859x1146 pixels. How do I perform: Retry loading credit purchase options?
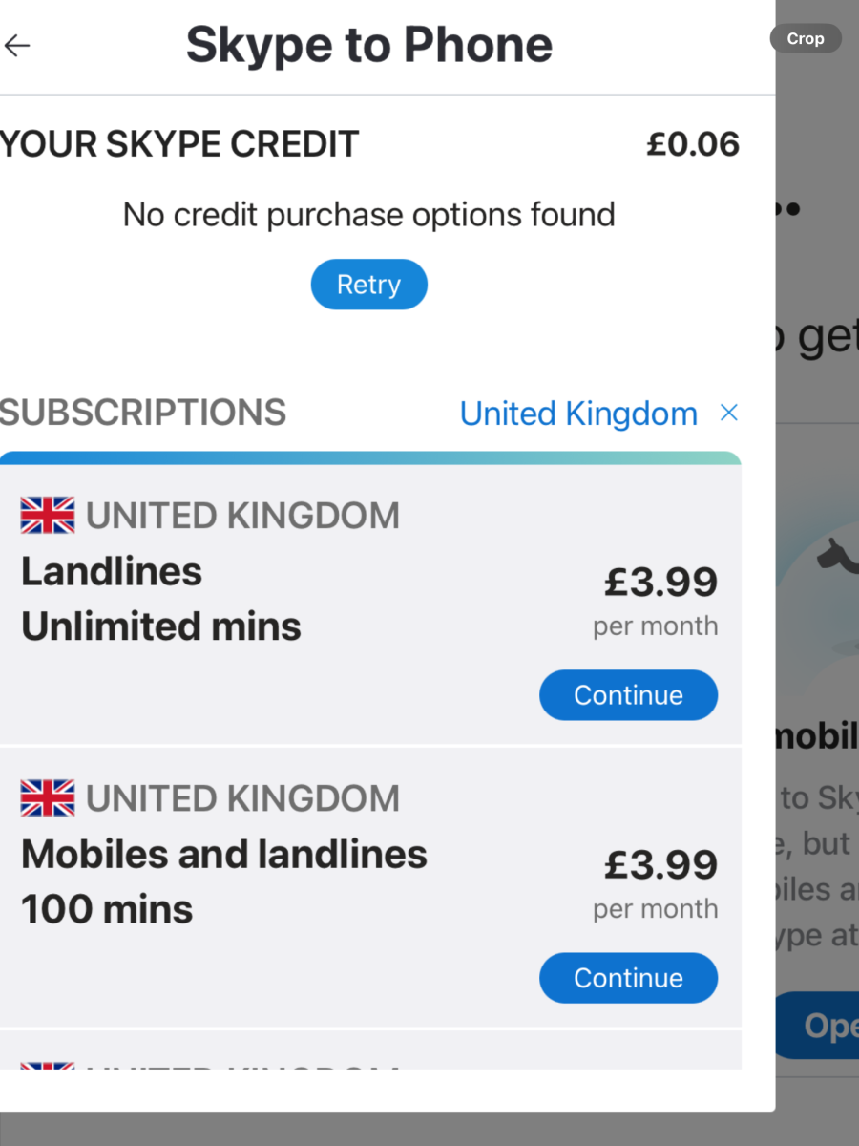point(368,285)
